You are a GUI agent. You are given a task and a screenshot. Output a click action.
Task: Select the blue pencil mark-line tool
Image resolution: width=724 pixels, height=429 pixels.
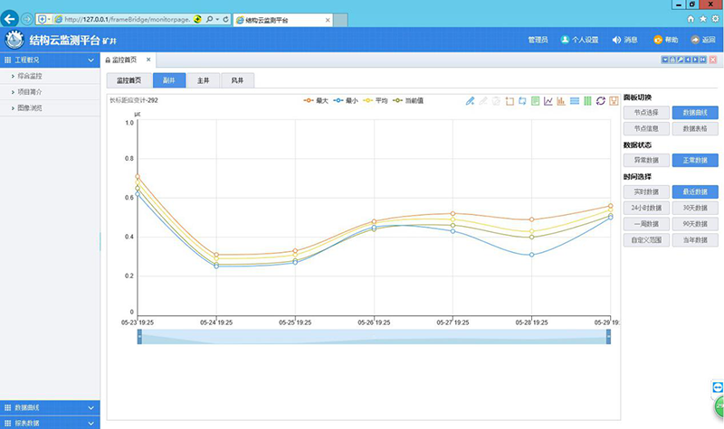(x=470, y=101)
